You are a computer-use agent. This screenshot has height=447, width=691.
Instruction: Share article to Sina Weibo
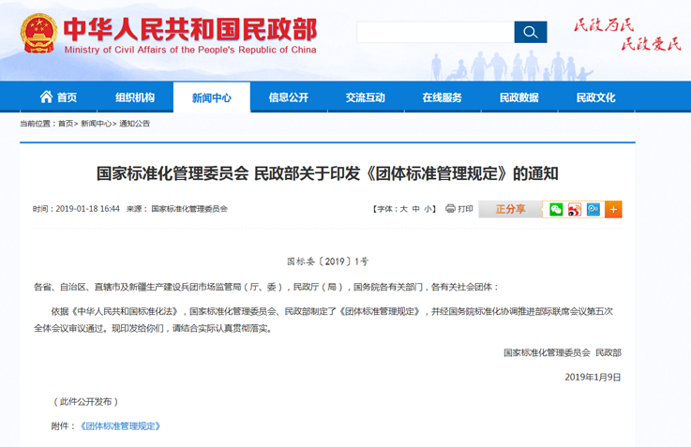coord(575,209)
